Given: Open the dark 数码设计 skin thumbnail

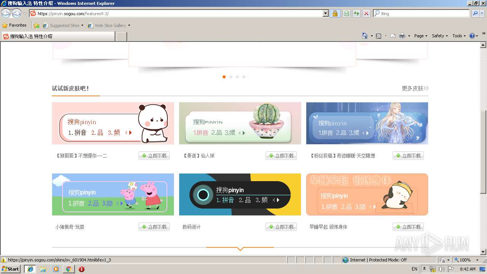Looking at the screenshot, I should [240, 194].
